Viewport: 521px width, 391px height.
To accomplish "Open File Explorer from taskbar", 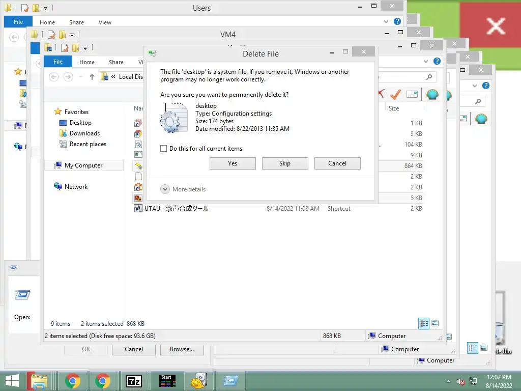I will coord(39,381).
